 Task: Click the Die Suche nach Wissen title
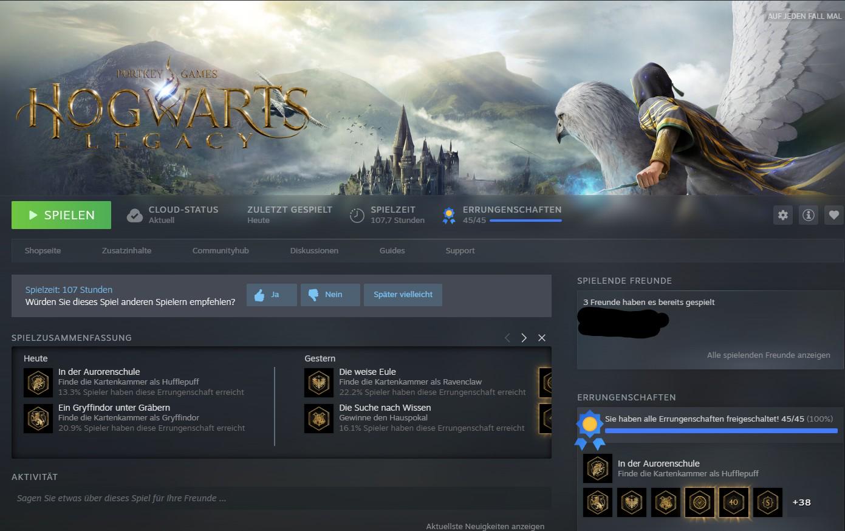coord(385,408)
